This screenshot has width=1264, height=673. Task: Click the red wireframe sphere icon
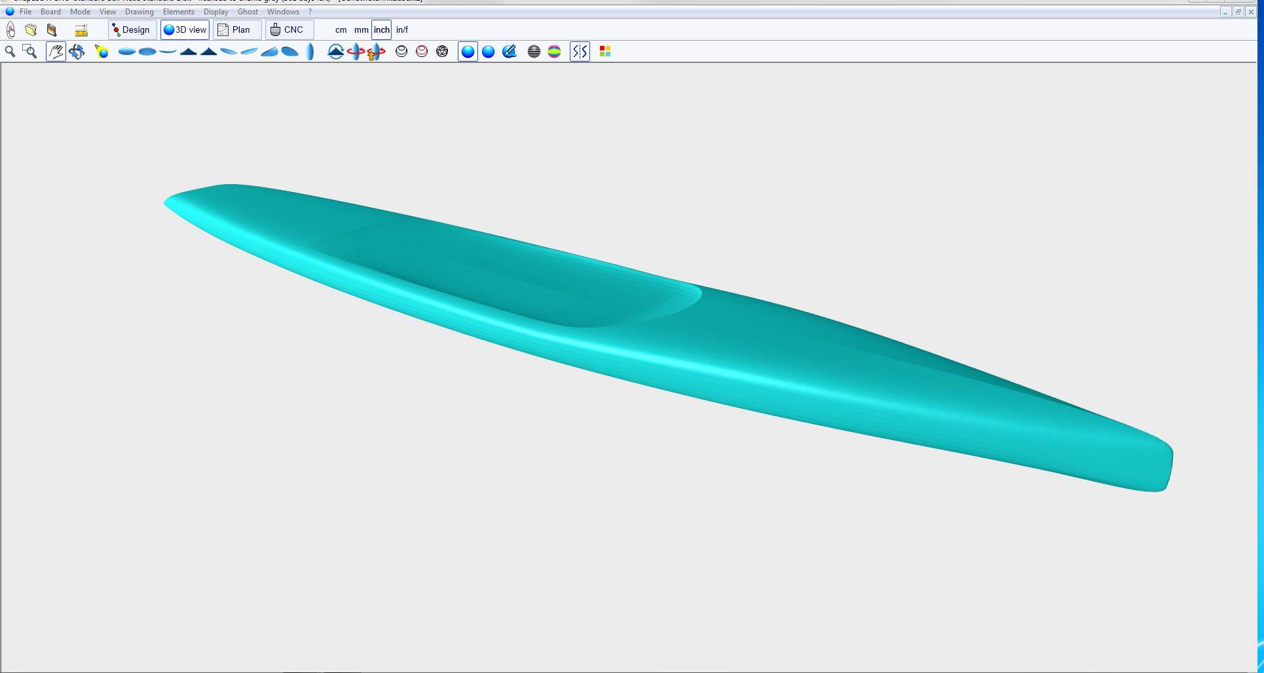(422, 52)
